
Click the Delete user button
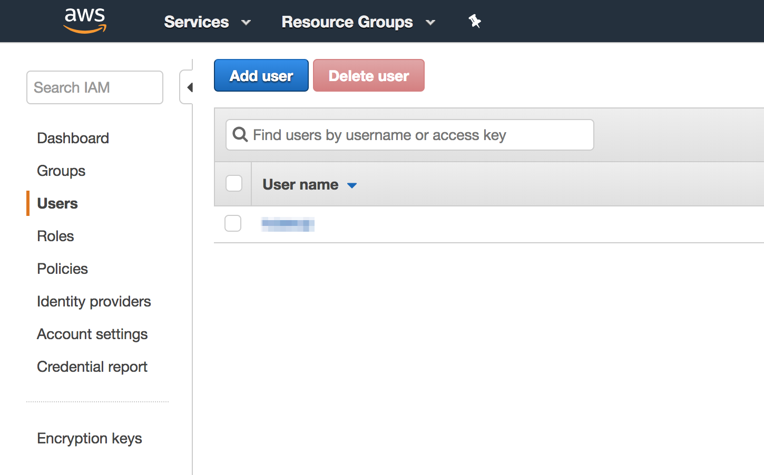point(369,75)
